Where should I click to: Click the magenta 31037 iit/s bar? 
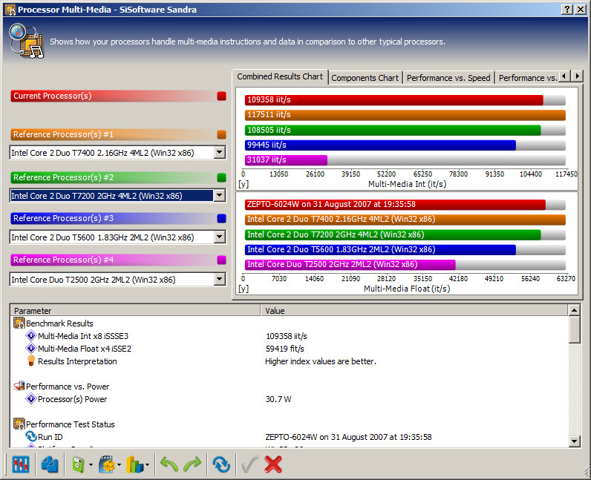pyautogui.click(x=286, y=160)
